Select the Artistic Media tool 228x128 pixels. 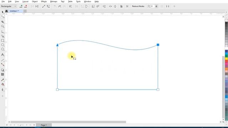(x=2, y=36)
